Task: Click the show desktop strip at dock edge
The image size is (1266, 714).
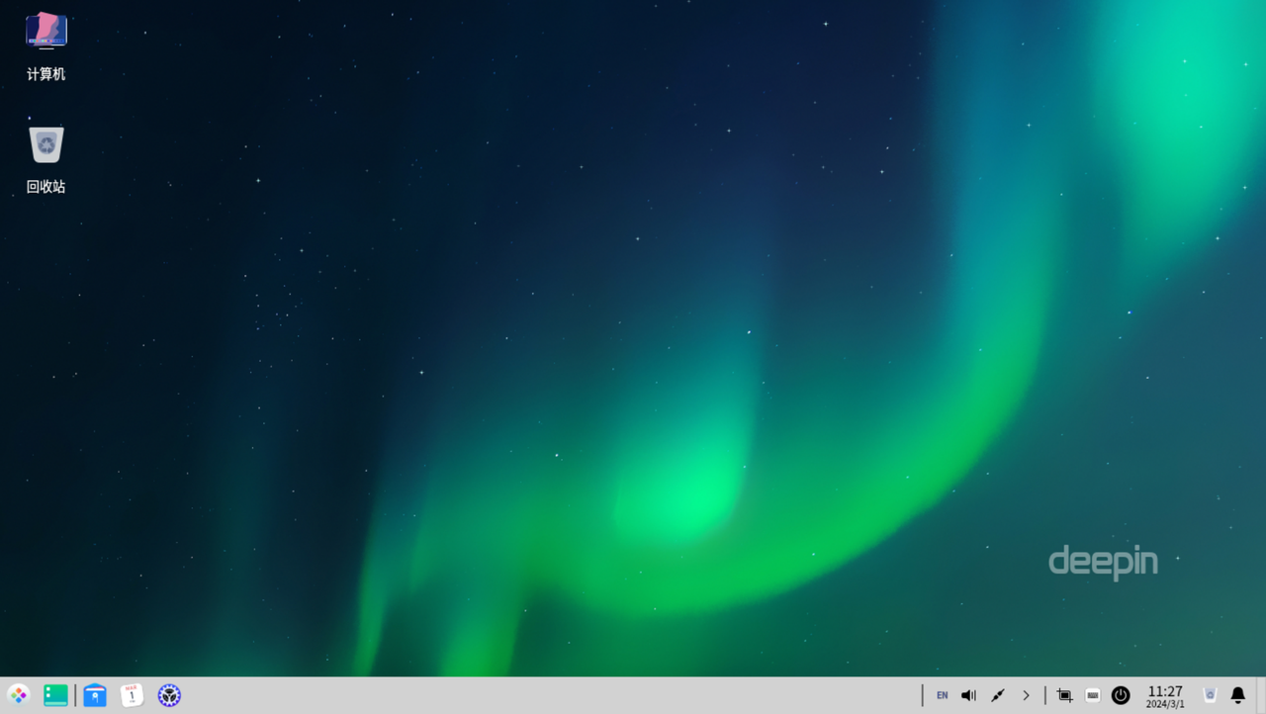Action: 1261,695
